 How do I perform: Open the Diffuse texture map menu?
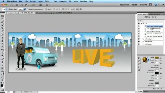click(161, 58)
